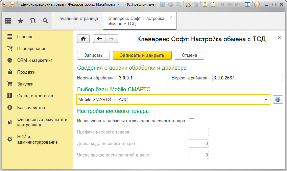Add to favorites with the star-plus icon
The width and height of the screenshot is (287, 171).
[188, 4]
